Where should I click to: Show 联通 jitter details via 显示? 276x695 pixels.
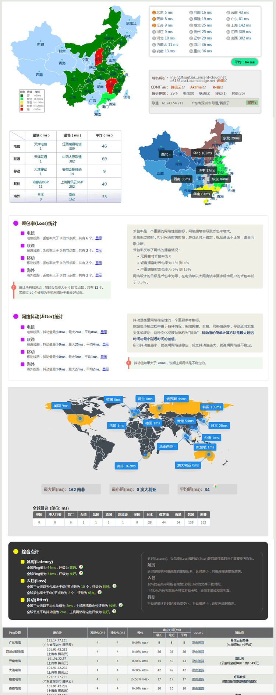tap(106, 344)
